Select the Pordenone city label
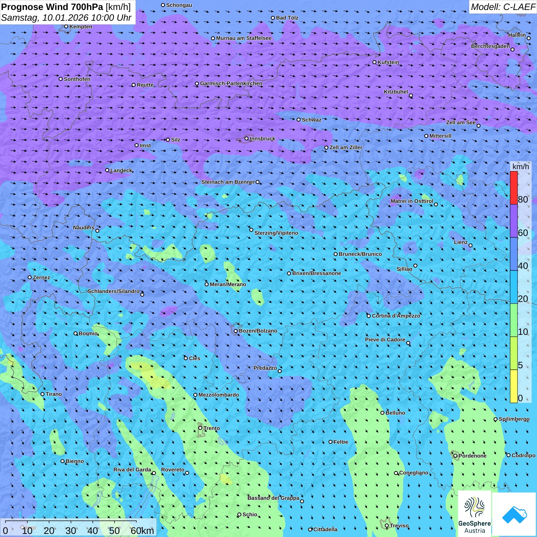This screenshot has height=537, width=537. tap(473, 456)
